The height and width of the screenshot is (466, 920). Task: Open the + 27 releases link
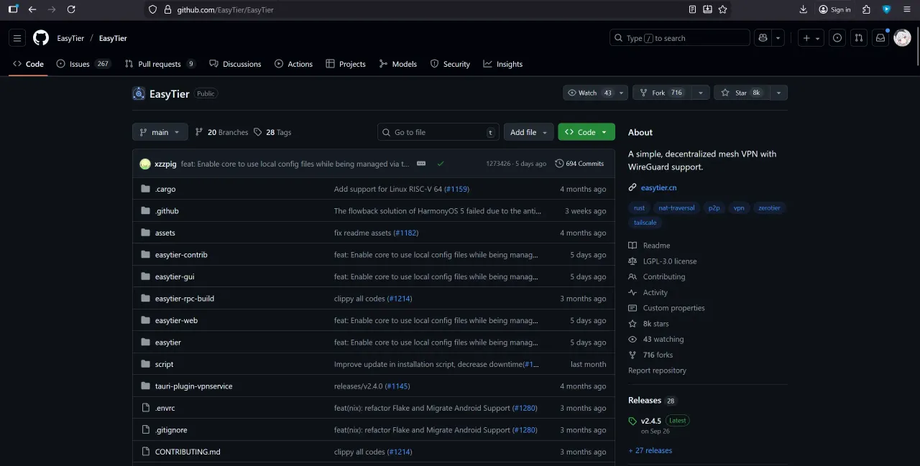pos(650,451)
